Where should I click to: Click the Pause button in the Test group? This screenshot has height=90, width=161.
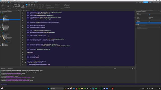coord(29,5)
